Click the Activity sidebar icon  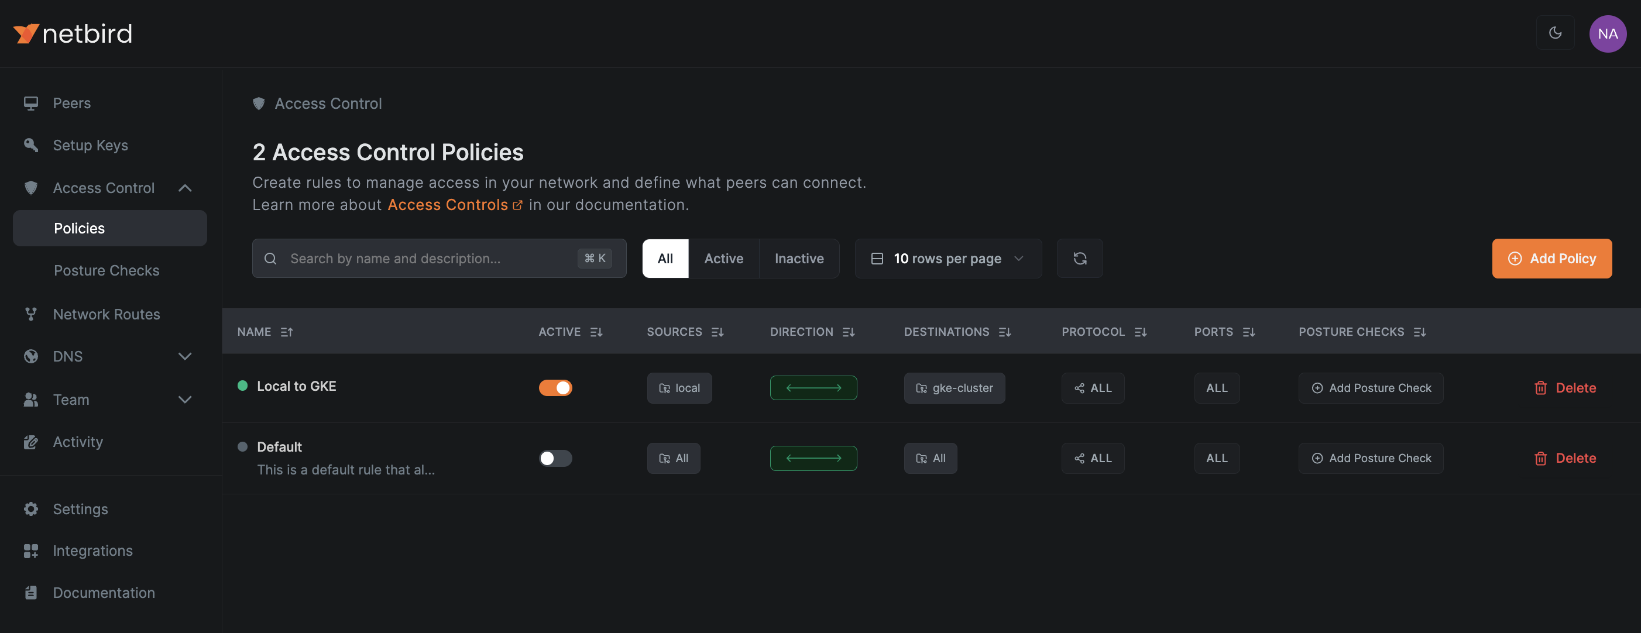pyautogui.click(x=30, y=441)
